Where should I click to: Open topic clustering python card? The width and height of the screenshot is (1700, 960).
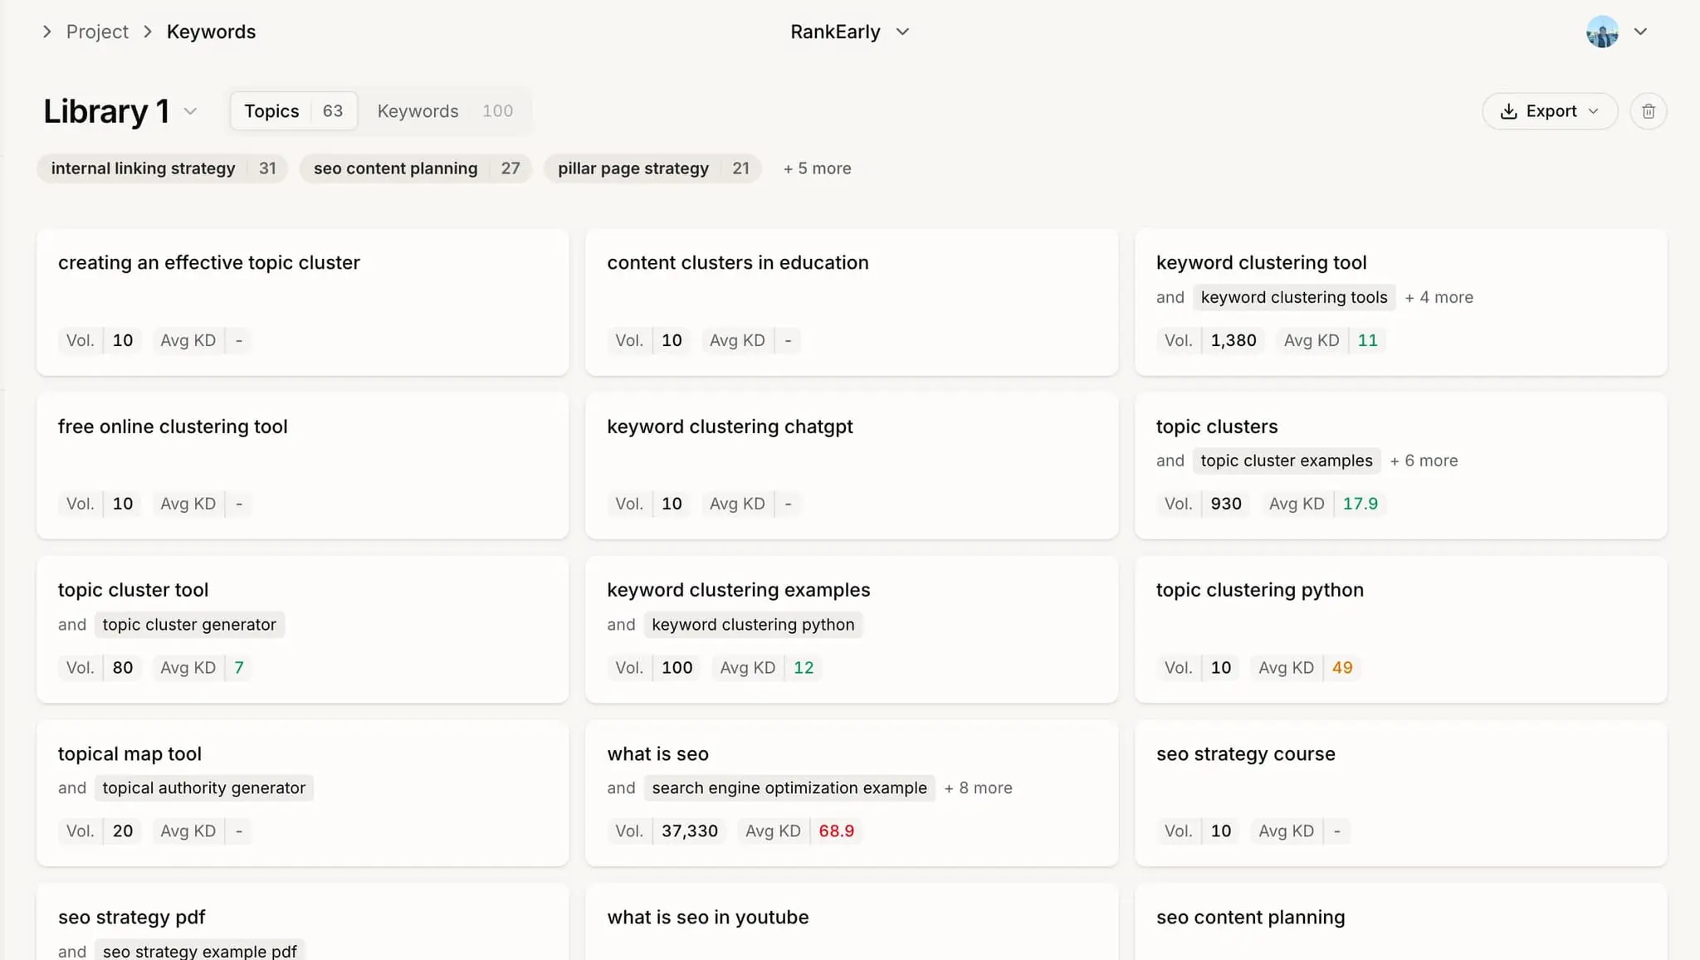pyautogui.click(x=1400, y=630)
